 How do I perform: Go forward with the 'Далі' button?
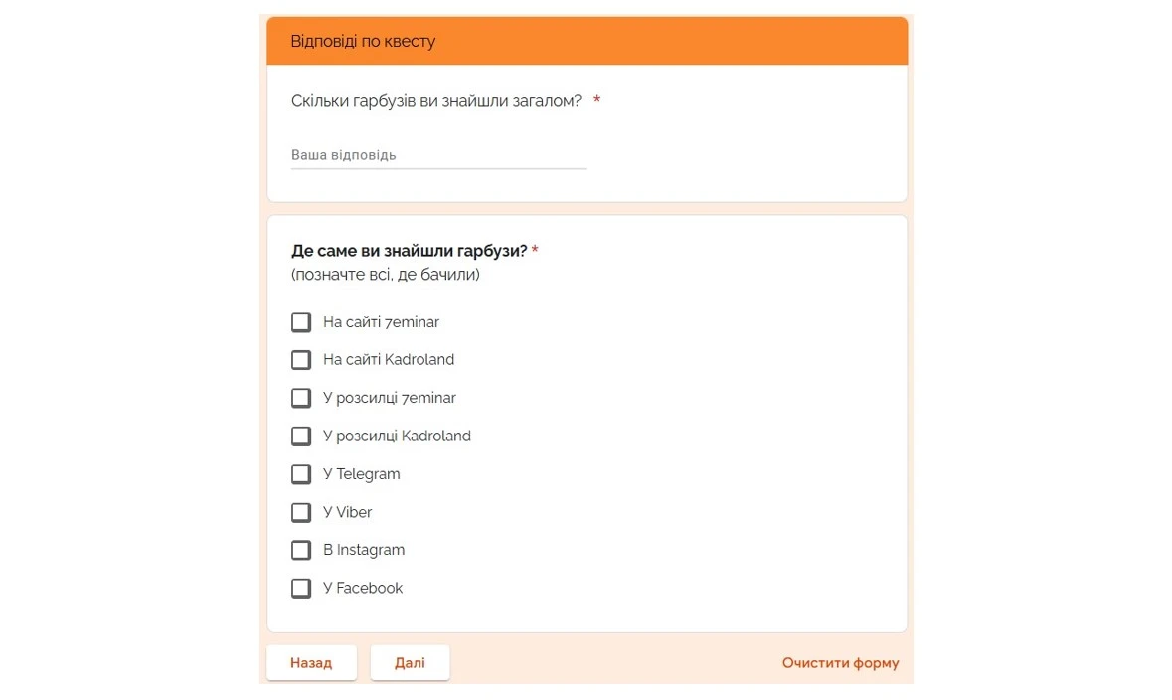[410, 663]
